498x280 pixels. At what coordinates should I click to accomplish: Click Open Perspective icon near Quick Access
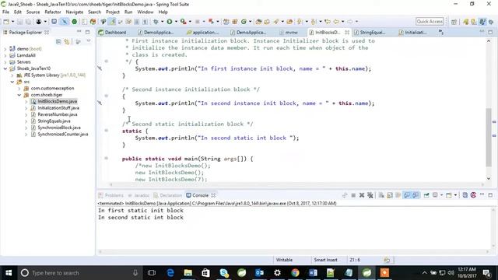click(454, 22)
